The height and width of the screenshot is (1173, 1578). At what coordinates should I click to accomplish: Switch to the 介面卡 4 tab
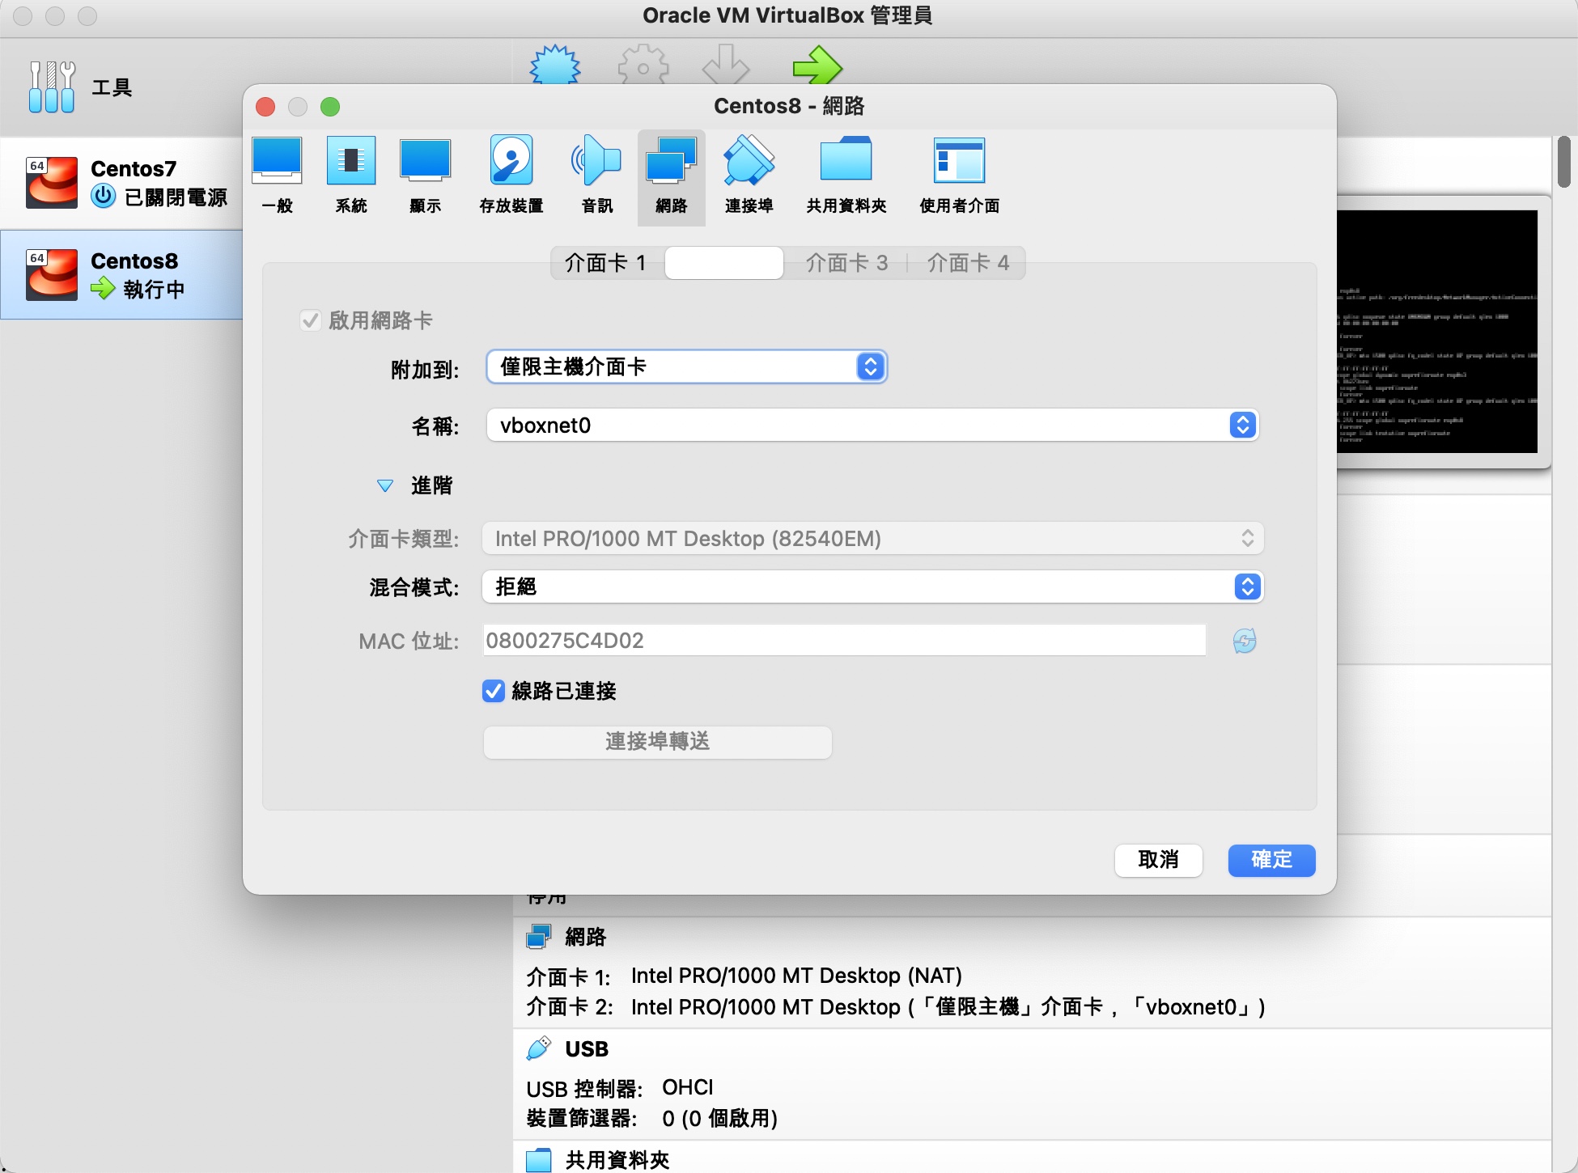(x=968, y=263)
